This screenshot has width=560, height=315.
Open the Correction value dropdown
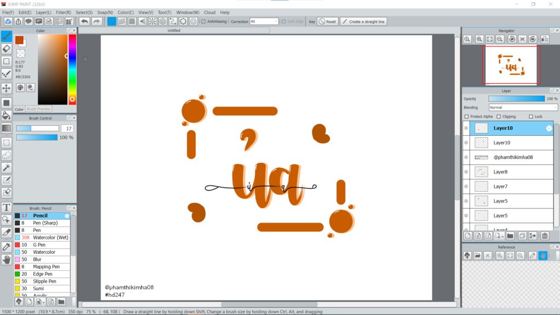pyautogui.click(x=276, y=21)
